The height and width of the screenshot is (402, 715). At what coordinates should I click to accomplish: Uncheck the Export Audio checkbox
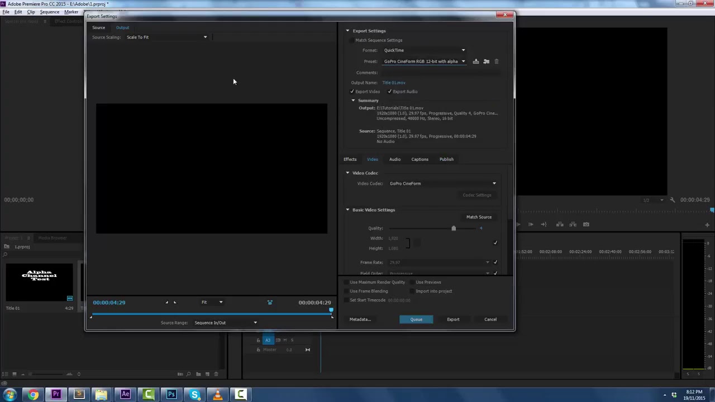pyautogui.click(x=389, y=92)
